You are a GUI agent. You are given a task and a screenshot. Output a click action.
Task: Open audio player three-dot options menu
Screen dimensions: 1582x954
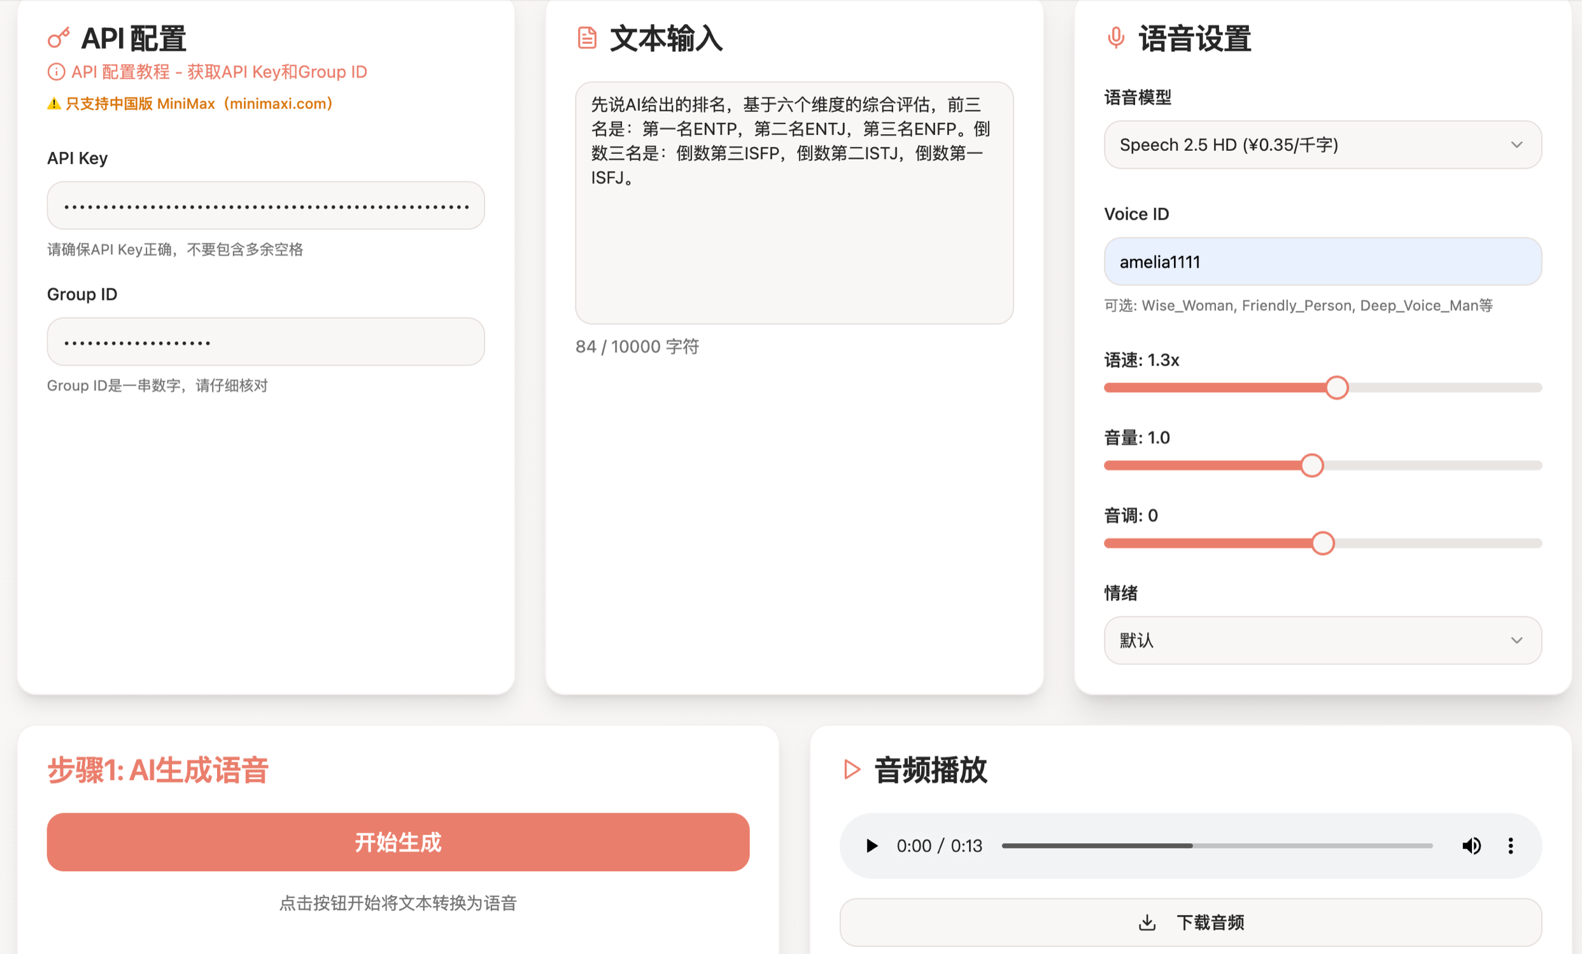coord(1510,846)
